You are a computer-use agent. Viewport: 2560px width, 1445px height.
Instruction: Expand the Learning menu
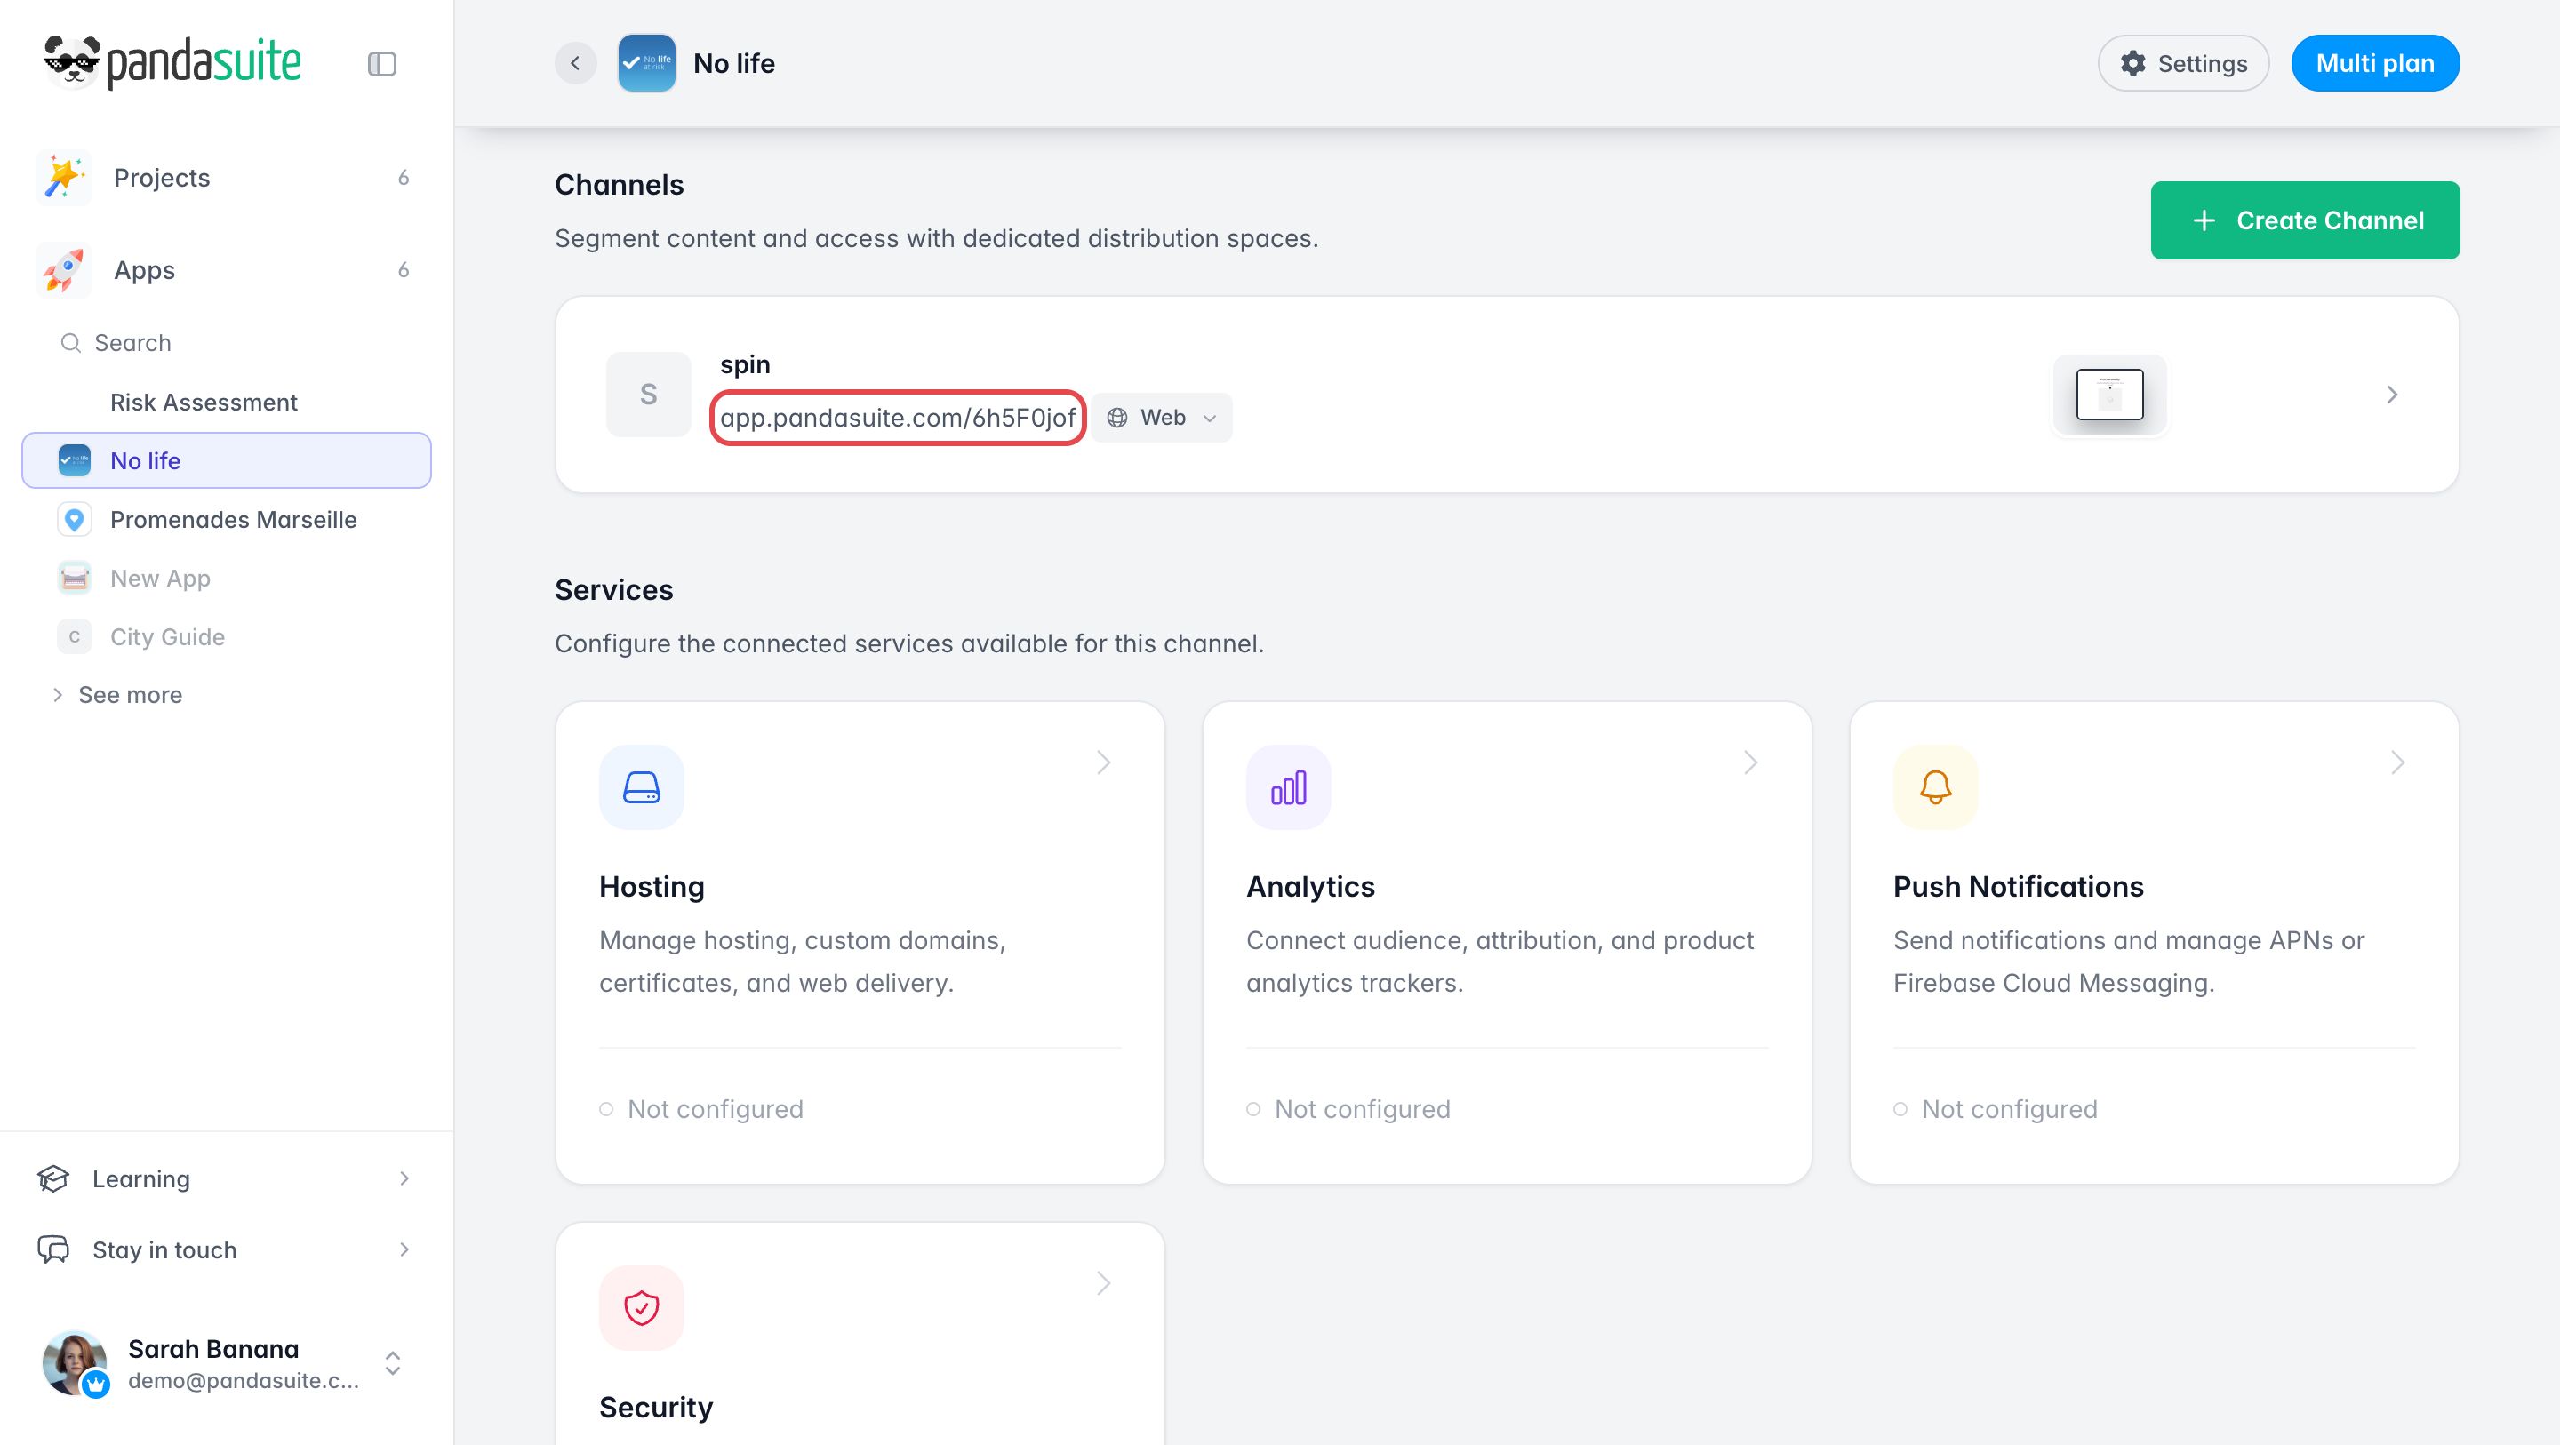(x=226, y=1178)
